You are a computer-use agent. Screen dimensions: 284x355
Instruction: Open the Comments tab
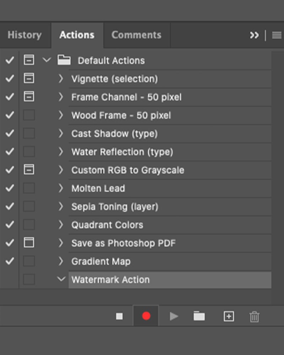coord(136,35)
